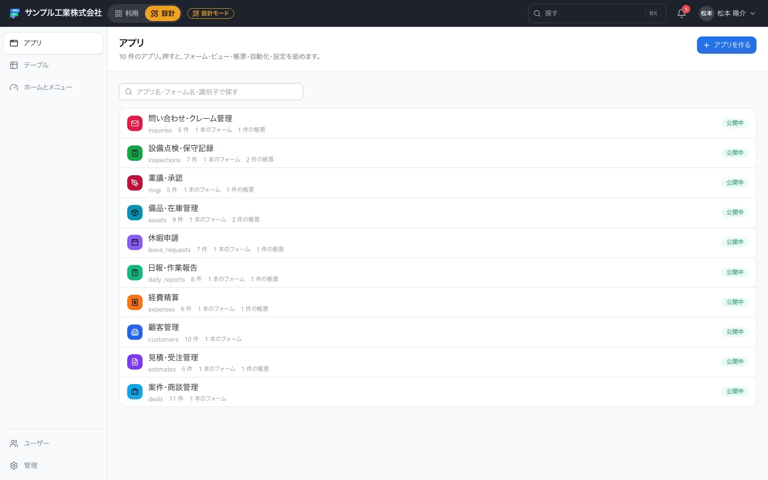Screen dimensions: 768x480
Task: Open テーブル in the sidebar
Action: [53, 65]
